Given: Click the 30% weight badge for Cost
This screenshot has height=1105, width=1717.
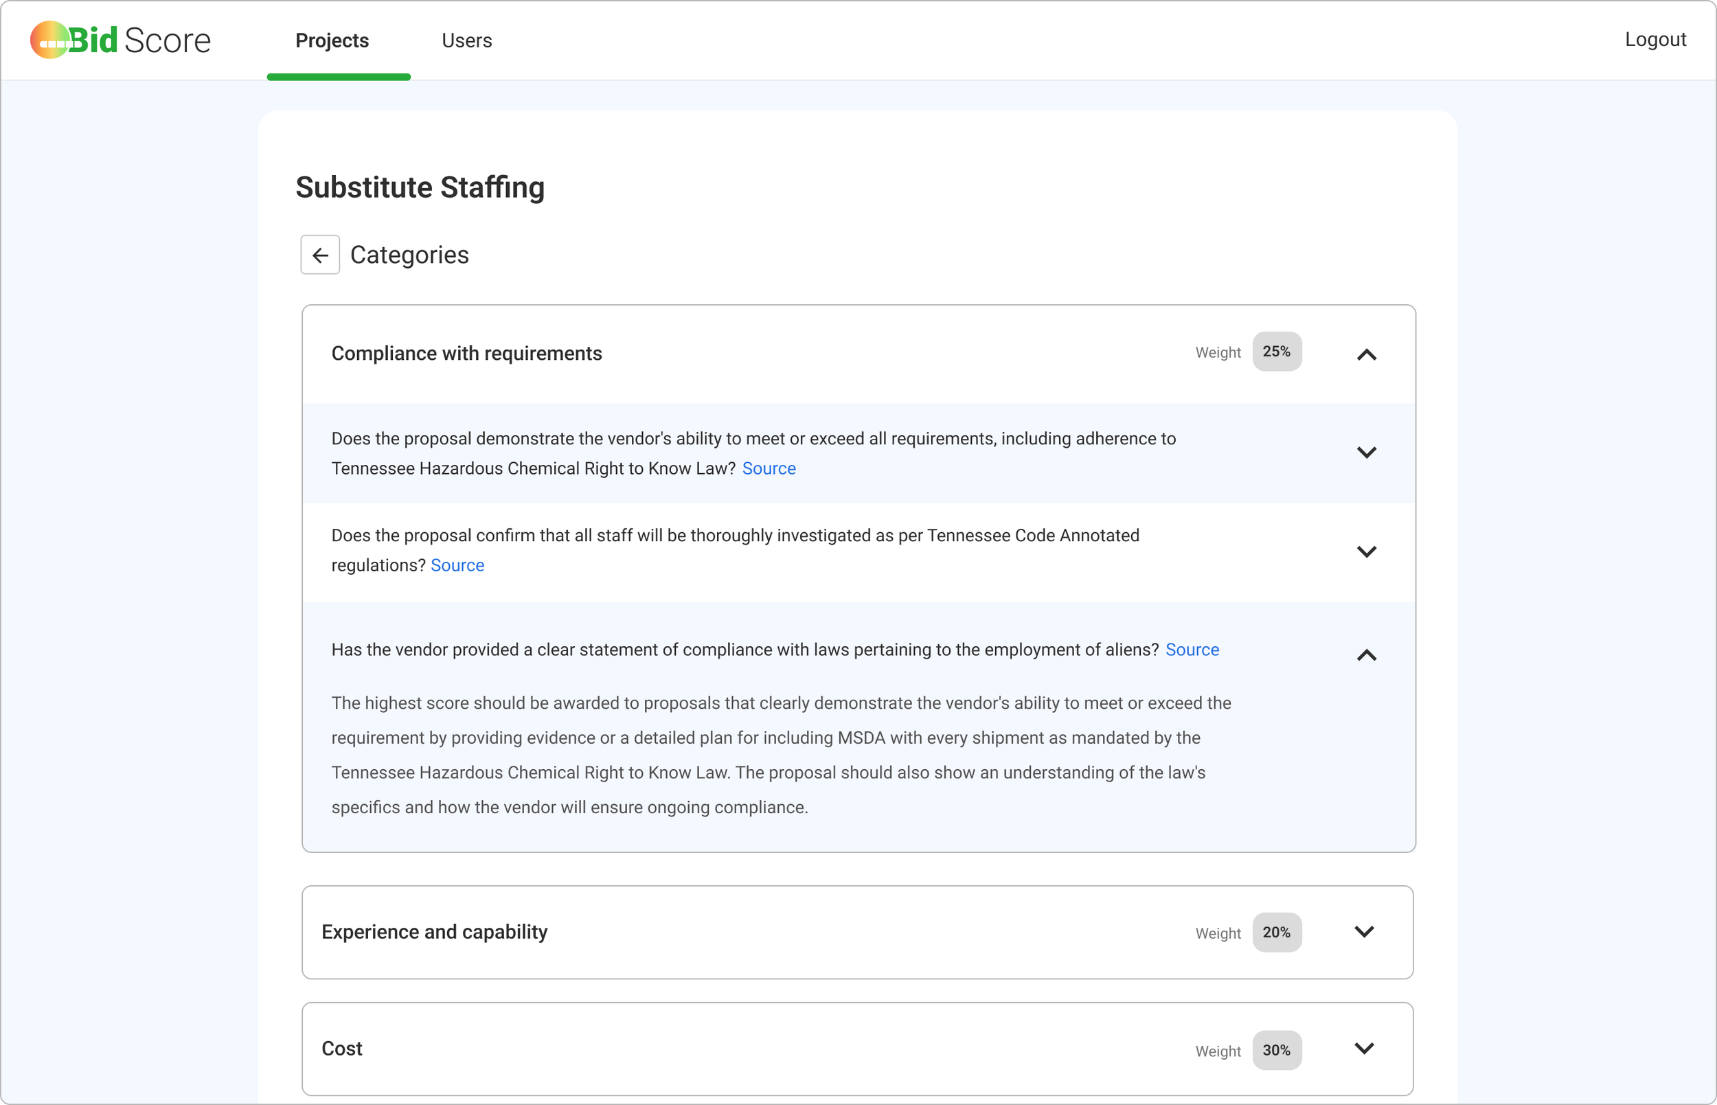Looking at the screenshot, I should [1277, 1050].
